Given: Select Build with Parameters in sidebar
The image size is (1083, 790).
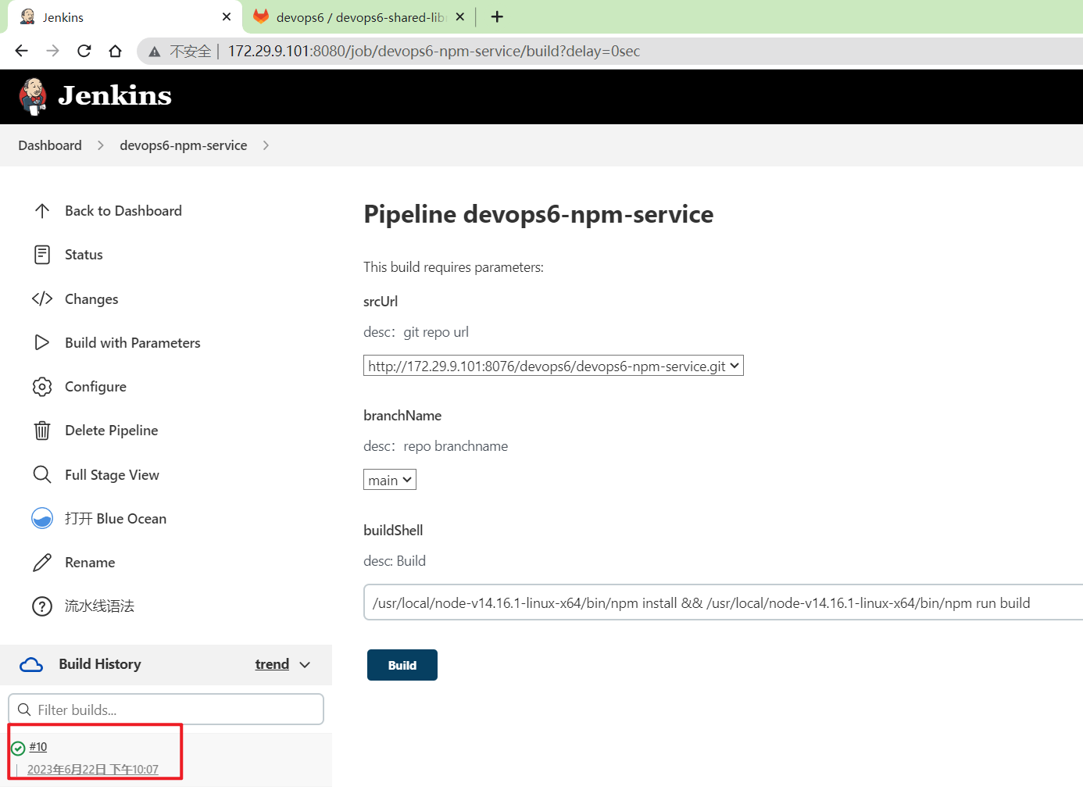Looking at the screenshot, I should 133,343.
